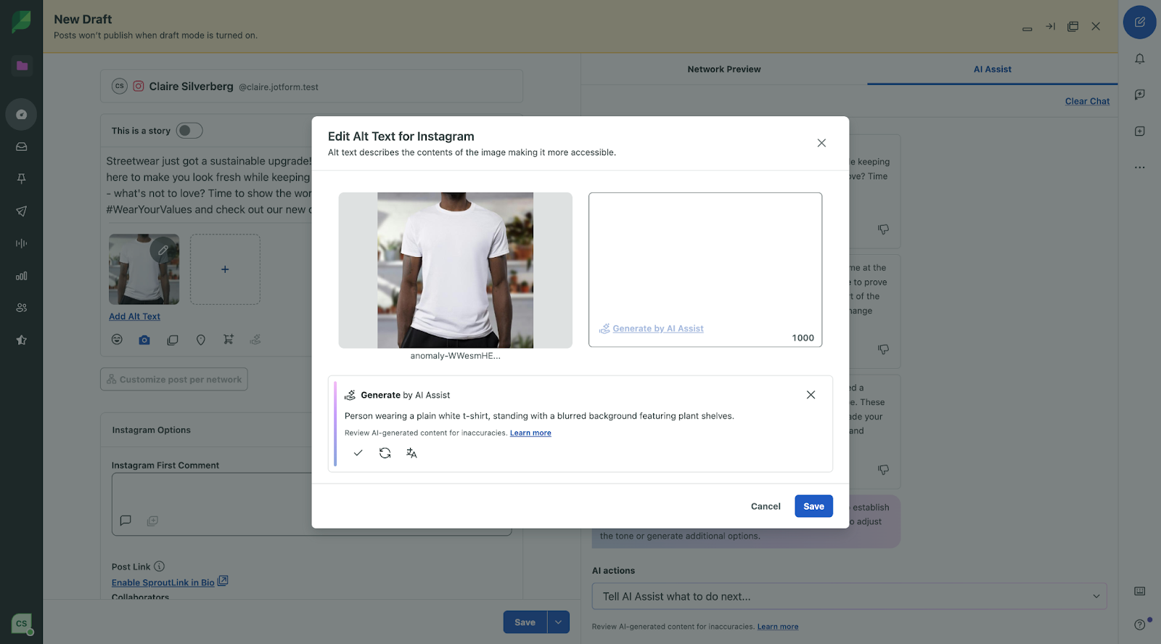Click the CS user avatar in sidebar

[x=22, y=624]
